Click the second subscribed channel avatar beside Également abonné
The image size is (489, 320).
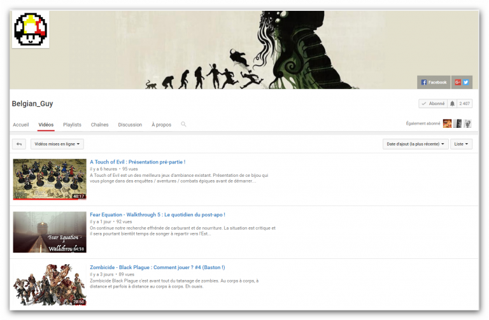pos(457,123)
